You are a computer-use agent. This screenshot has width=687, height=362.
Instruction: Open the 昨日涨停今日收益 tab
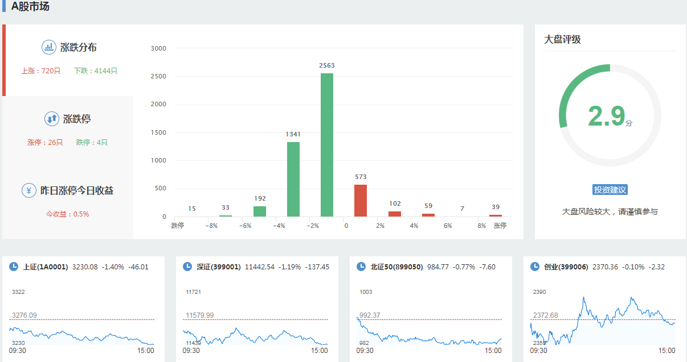click(76, 191)
